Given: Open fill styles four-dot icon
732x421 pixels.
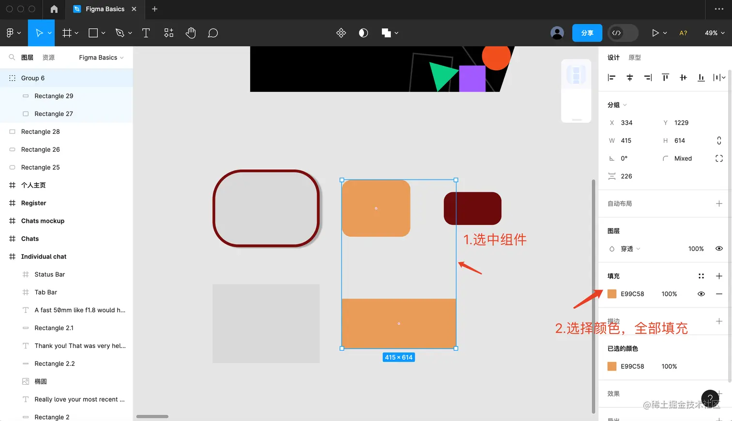Looking at the screenshot, I should click(x=701, y=276).
